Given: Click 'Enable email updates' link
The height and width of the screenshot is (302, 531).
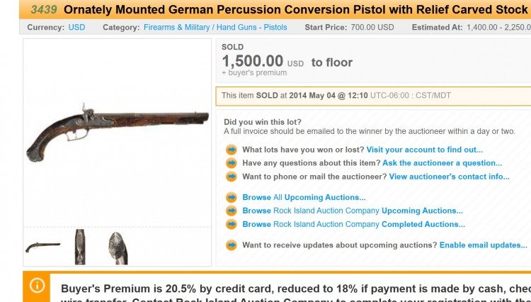Looking at the screenshot, I should (483, 245).
